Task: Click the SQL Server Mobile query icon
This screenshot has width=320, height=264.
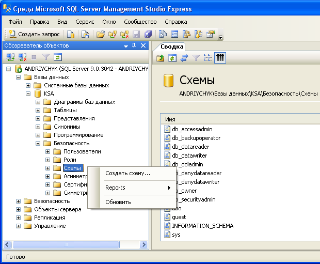Action: coord(85,34)
